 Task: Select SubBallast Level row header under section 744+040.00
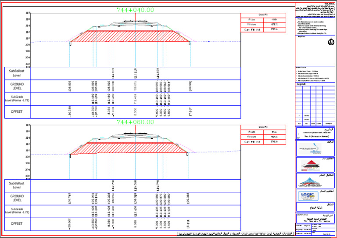(17, 73)
